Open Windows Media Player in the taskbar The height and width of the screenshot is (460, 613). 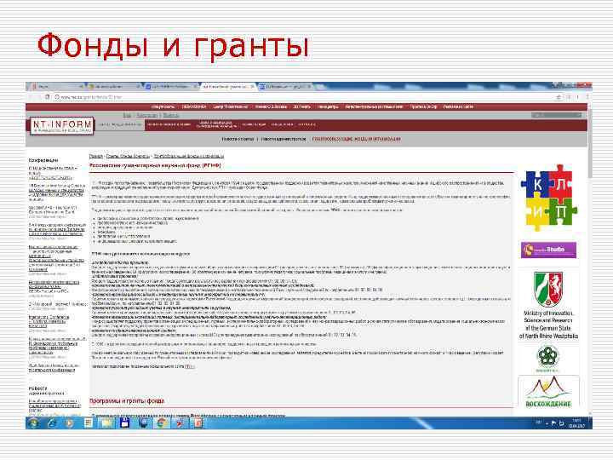coord(69,423)
